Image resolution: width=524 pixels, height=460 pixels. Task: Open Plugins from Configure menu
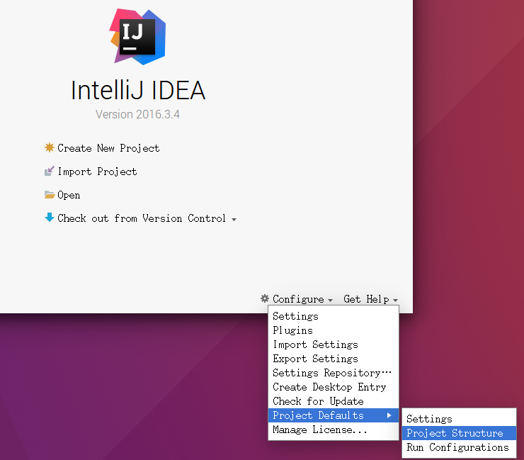click(x=334, y=330)
